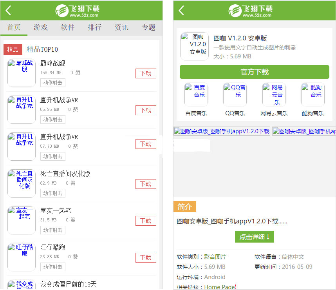Open the 巅峰战舰 app icon thumbnail
The height and width of the screenshot is (290, 336).
tap(22, 73)
